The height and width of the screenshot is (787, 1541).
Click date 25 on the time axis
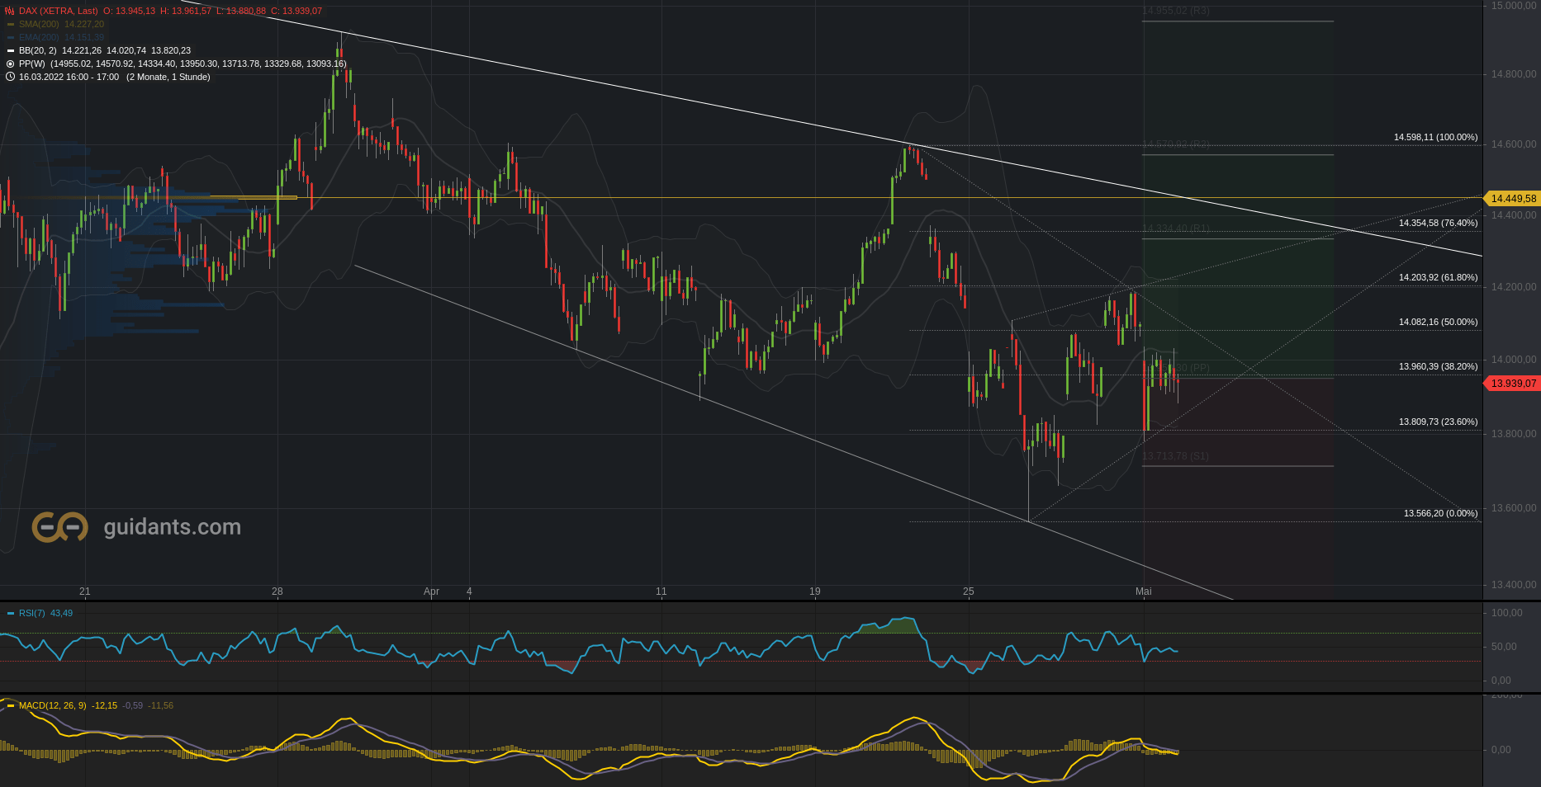[x=969, y=591]
